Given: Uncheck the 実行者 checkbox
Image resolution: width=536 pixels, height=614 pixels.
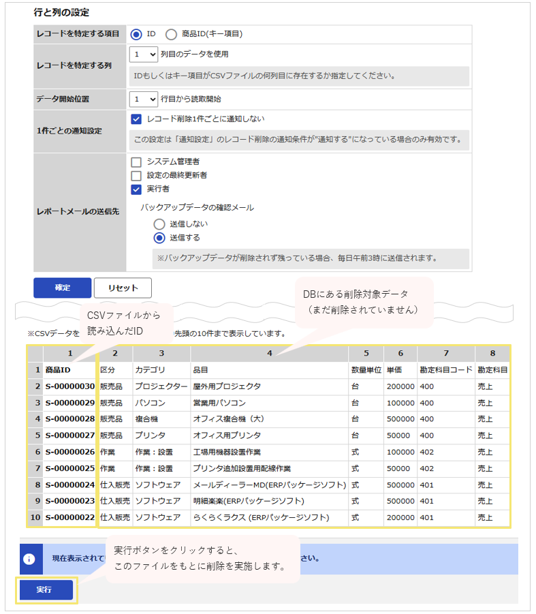Looking at the screenshot, I should 136,189.
